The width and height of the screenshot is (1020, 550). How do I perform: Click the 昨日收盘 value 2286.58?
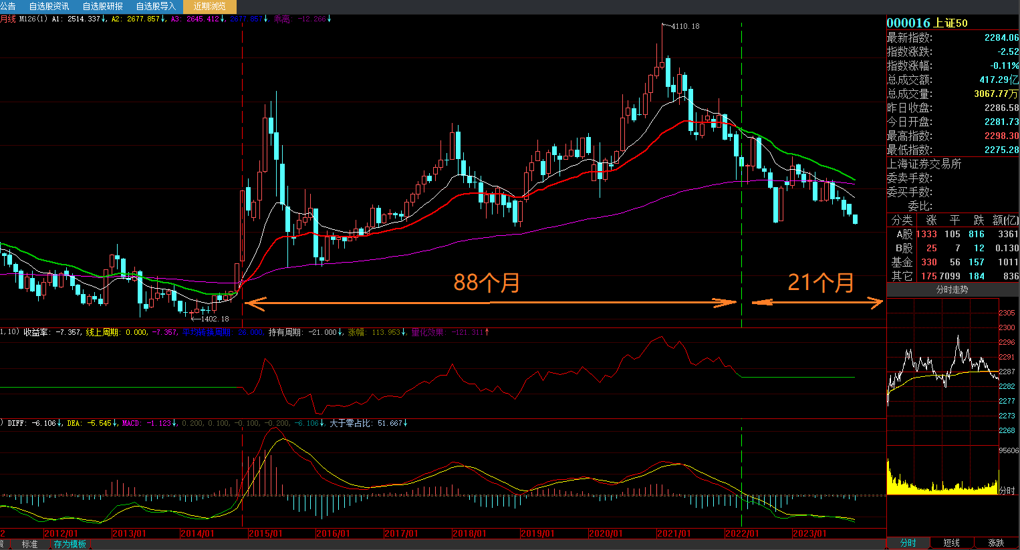[x=1001, y=108]
